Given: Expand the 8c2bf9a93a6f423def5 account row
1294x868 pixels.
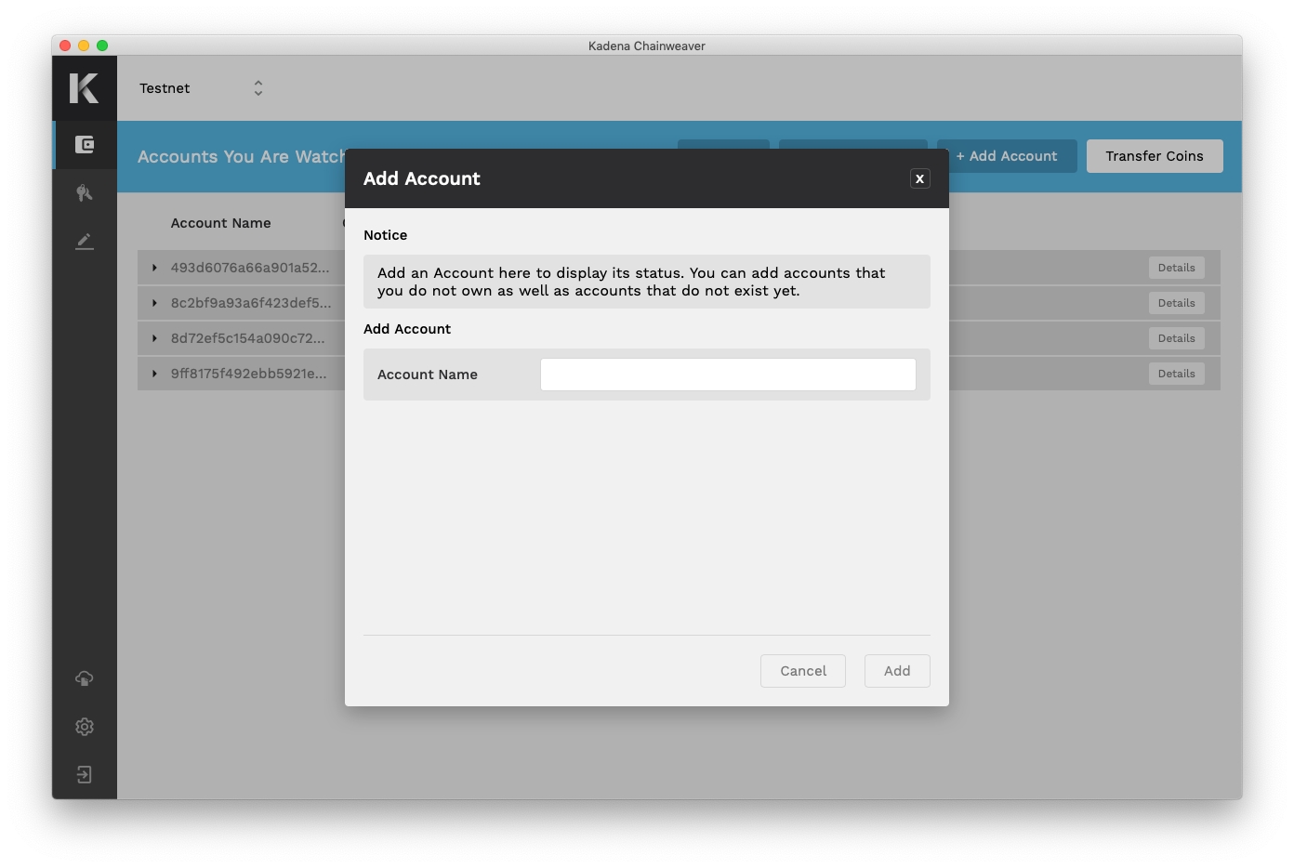Looking at the screenshot, I should tap(154, 303).
